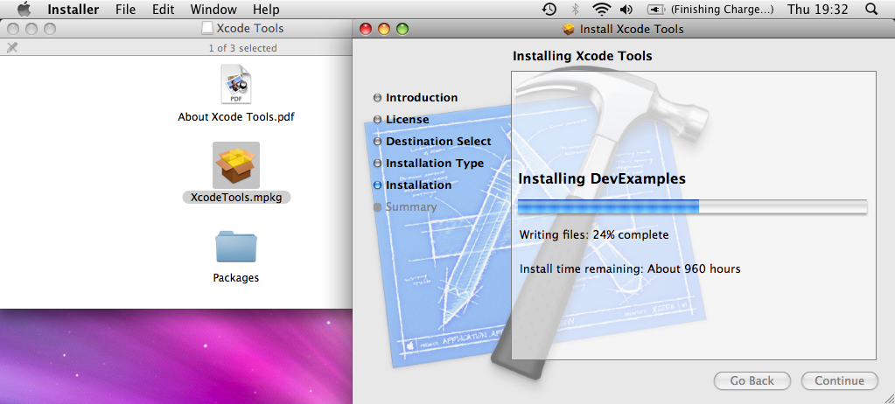The image size is (895, 404).
Task: Click the volume speaker icon
Action: (x=626, y=9)
